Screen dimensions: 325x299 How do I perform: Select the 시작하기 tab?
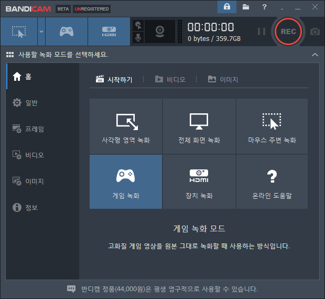point(114,79)
